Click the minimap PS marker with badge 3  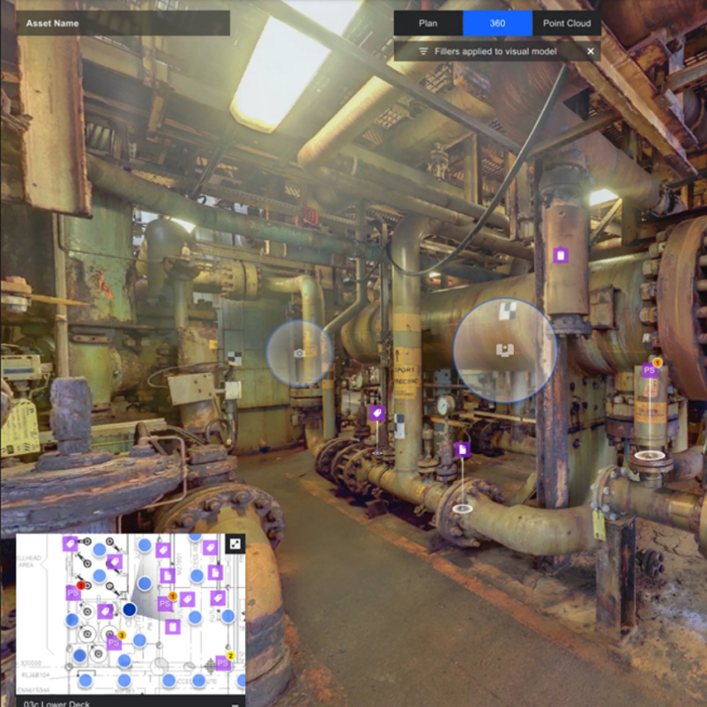(115, 642)
